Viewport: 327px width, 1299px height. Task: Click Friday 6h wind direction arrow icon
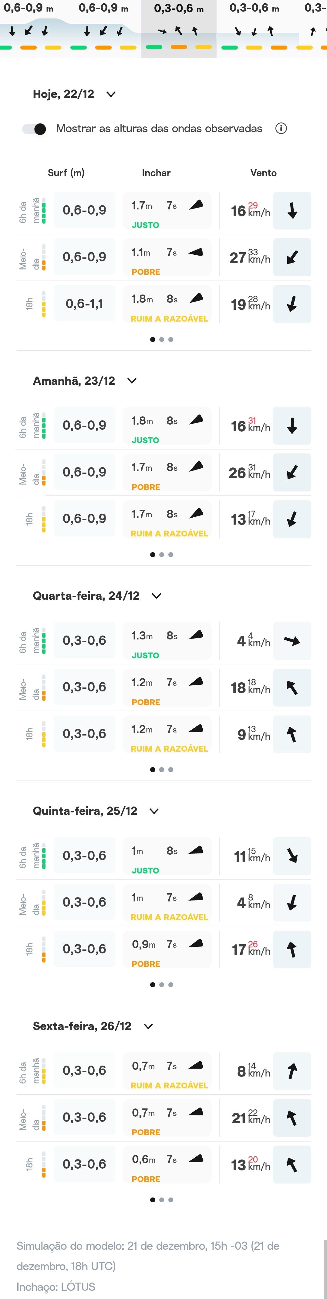[x=292, y=1070]
